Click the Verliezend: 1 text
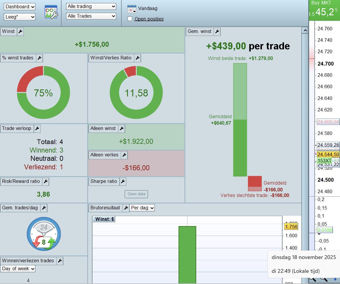This screenshot has width=340, height=284. [43, 167]
